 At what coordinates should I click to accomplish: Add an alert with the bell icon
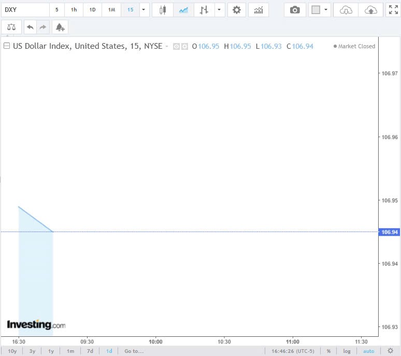point(60,27)
